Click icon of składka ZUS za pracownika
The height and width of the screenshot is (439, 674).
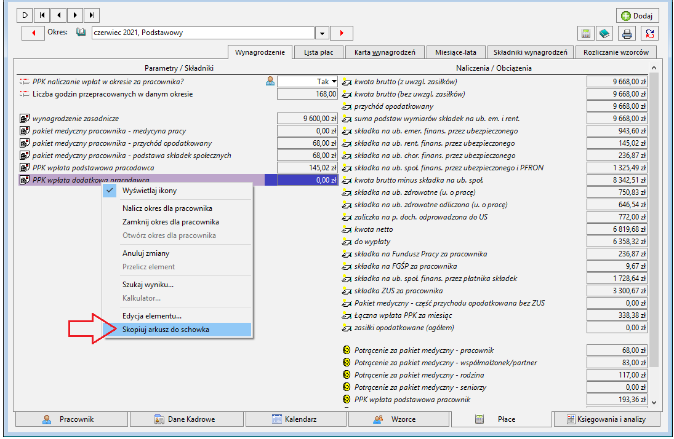347,291
